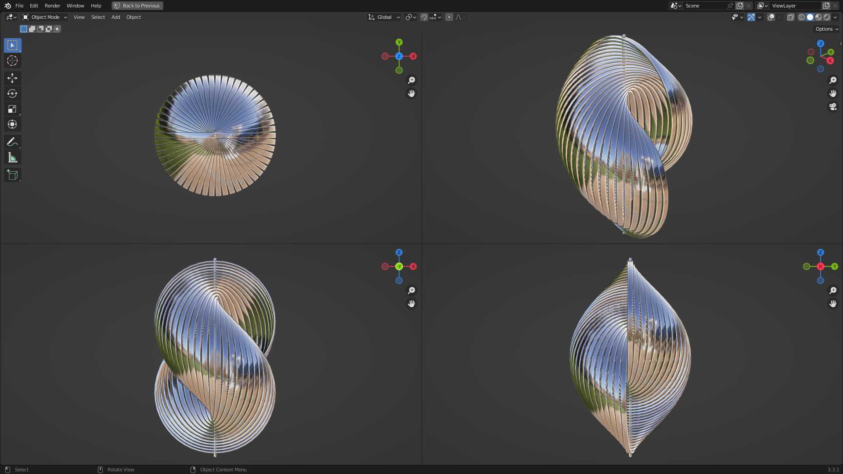
Task: Choose the Transform tool
Action: pos(12,124)
